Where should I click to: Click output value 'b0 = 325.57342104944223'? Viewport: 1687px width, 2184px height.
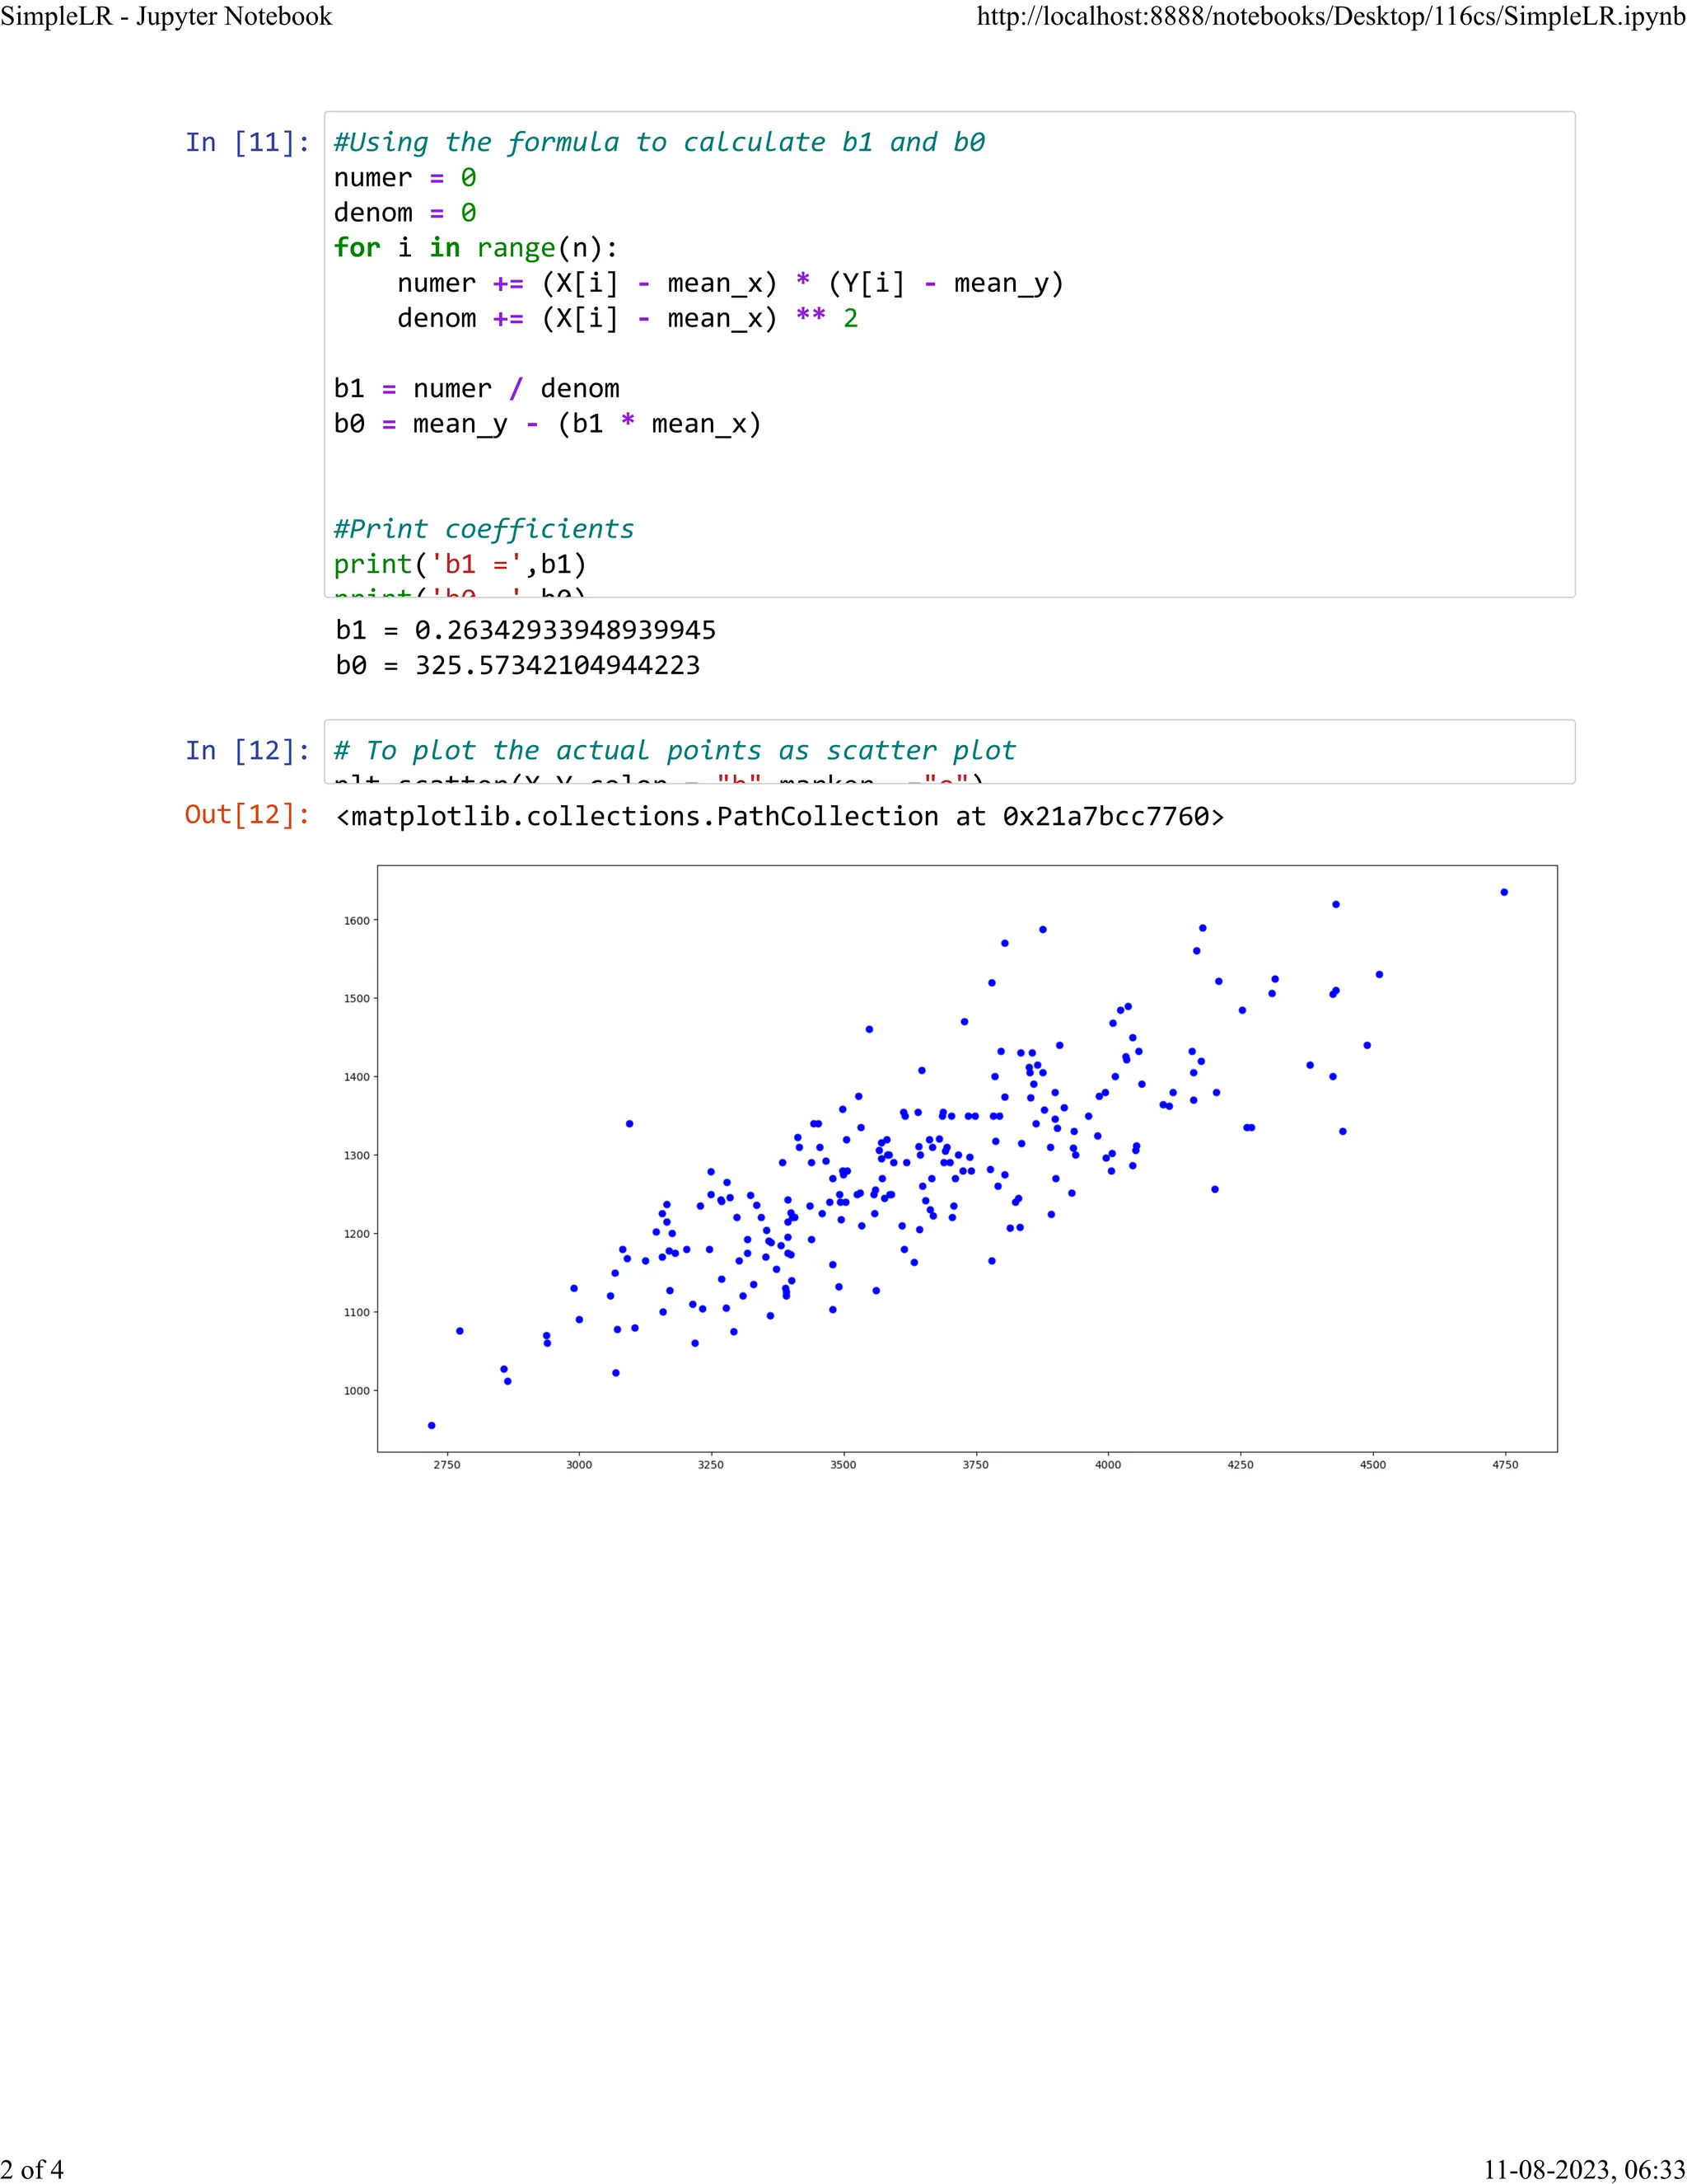[x=517, y=665]
